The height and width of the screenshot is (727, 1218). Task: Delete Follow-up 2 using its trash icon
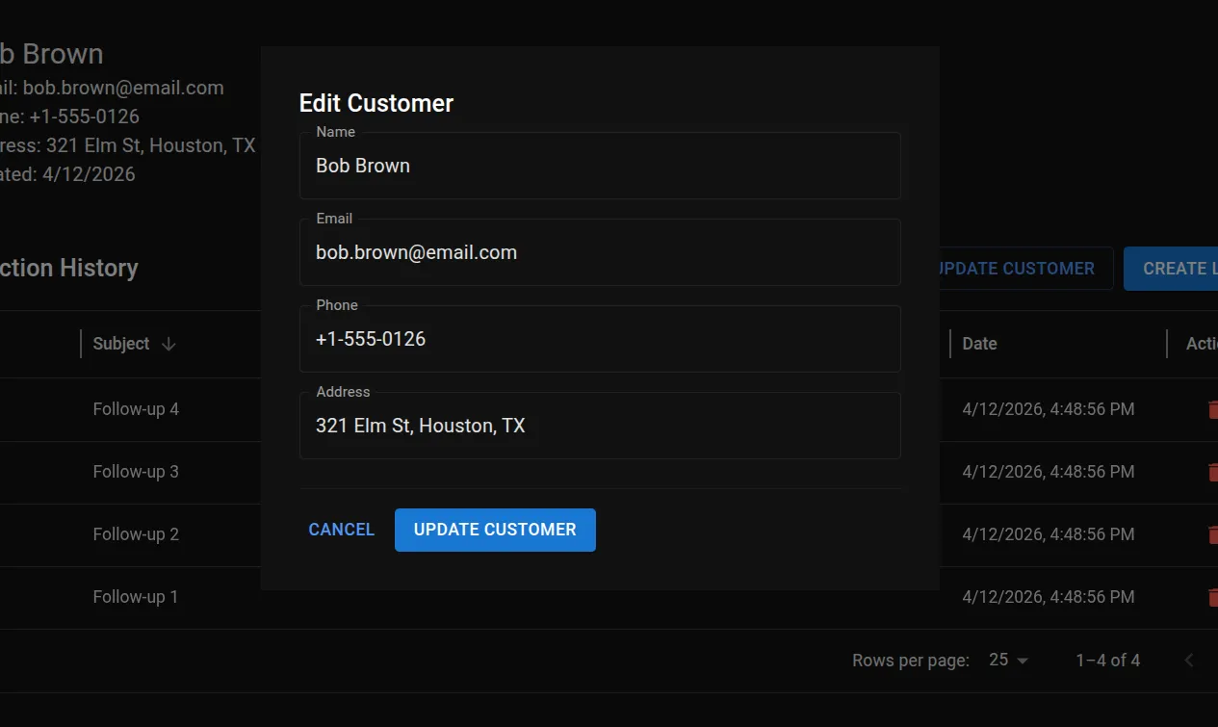coord(1213,534)
